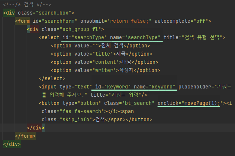Click the class value "search_box"

click(x=54, y=13)
